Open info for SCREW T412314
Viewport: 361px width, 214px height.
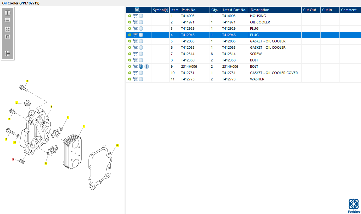point(141,54)
